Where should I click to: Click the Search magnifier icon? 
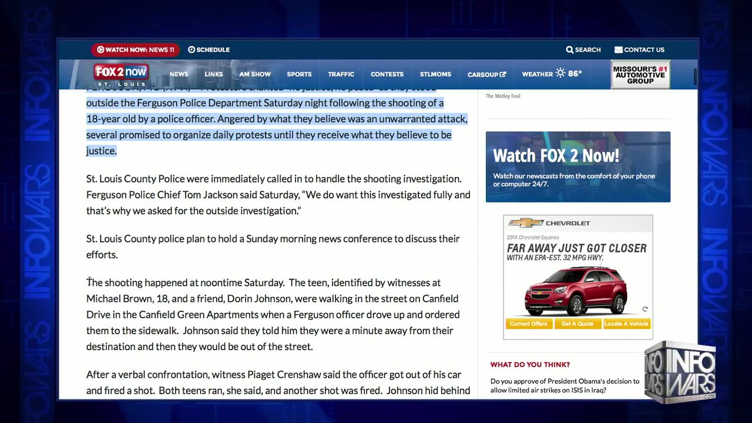tap(570, 50)
